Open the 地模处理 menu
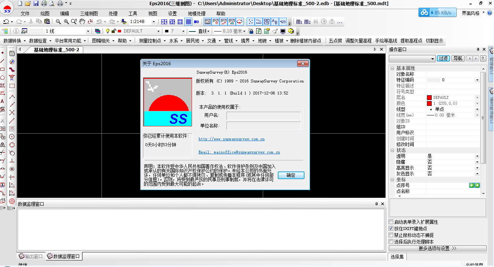494x267 pixels. pos(196,14)
